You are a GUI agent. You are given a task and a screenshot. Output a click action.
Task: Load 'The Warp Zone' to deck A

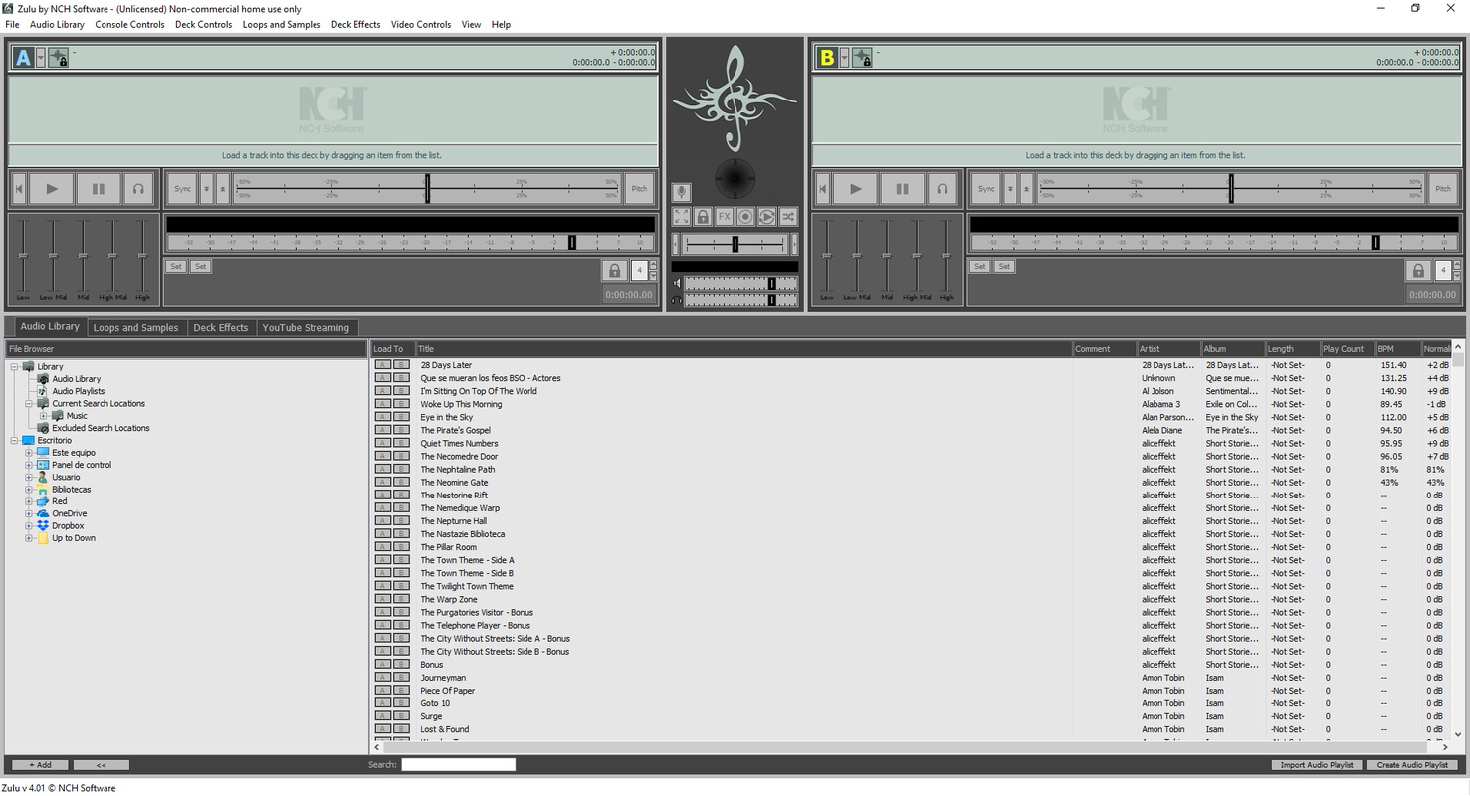pos(383,600)
